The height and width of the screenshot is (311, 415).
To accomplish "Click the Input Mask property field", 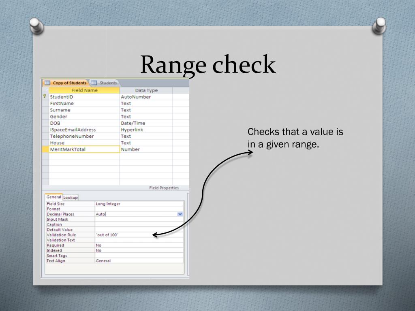I will click(x=139, y=219).
